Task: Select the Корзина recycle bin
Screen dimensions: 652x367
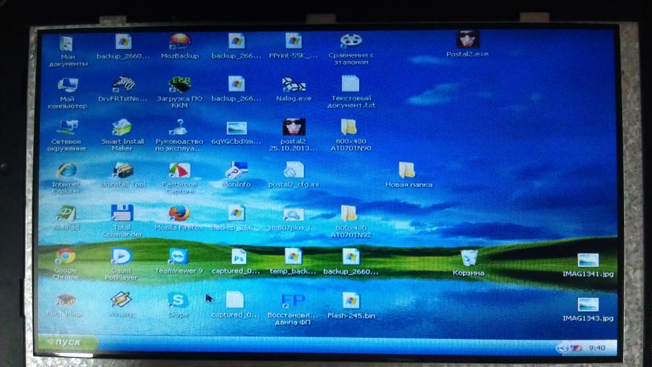Action: 469,258
